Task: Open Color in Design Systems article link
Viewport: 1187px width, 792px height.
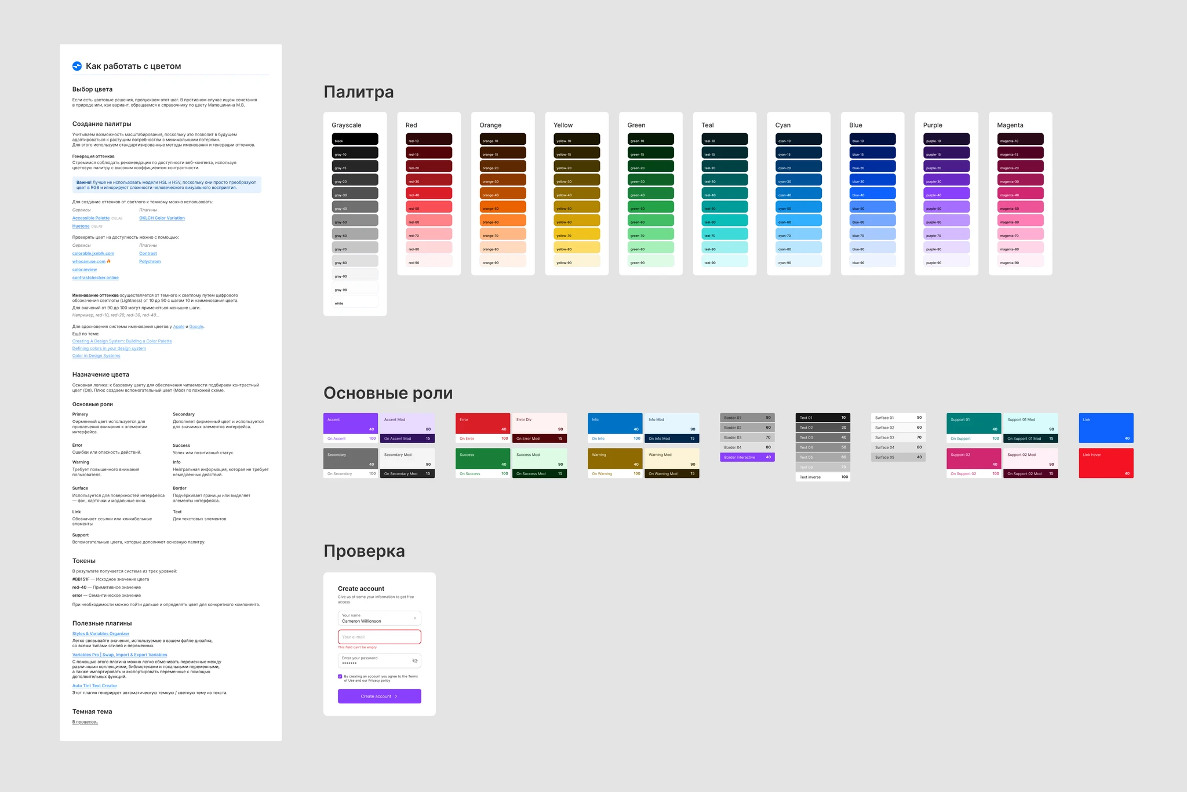Action: [x=96, y=356]
